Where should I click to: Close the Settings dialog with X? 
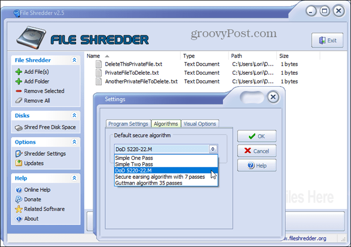273,97
